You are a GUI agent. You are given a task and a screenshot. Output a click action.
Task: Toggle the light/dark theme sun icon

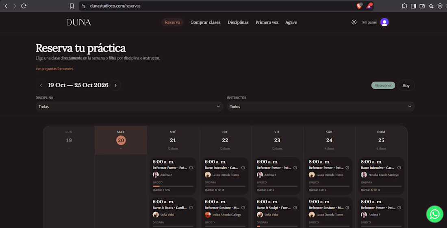coord(354,22)
